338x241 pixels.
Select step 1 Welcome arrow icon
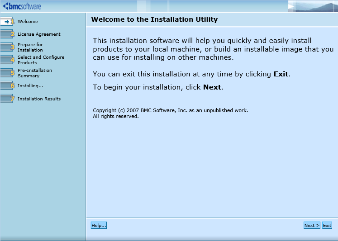7,21
